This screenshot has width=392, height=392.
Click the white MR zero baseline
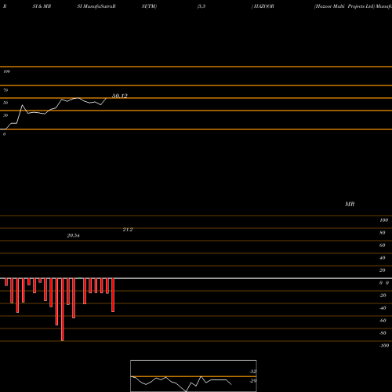(196, 278)
